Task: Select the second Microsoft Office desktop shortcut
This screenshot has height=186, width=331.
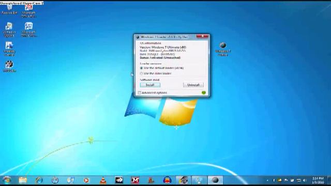Action: pyautogui.click(x=29, y=30)
